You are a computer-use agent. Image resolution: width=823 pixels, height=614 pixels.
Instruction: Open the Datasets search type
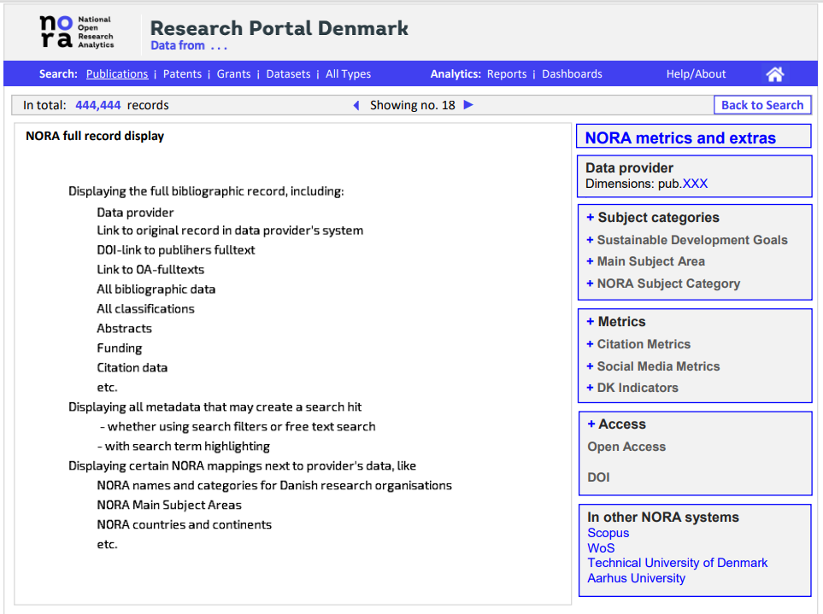pyautogui.click(x=288, y=74)
